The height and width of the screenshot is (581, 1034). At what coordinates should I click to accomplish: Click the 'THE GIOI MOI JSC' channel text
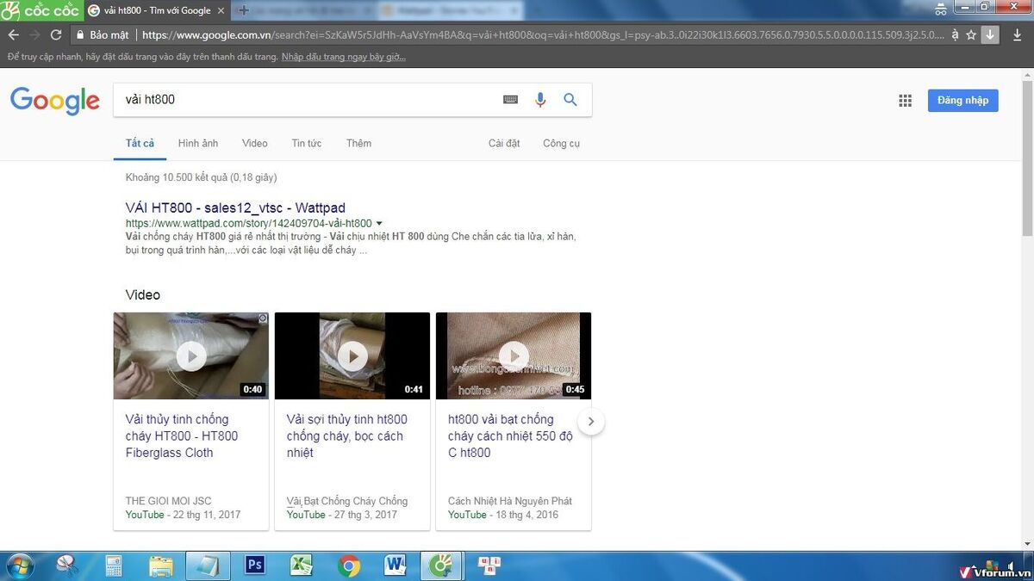(x=168, y=501)
